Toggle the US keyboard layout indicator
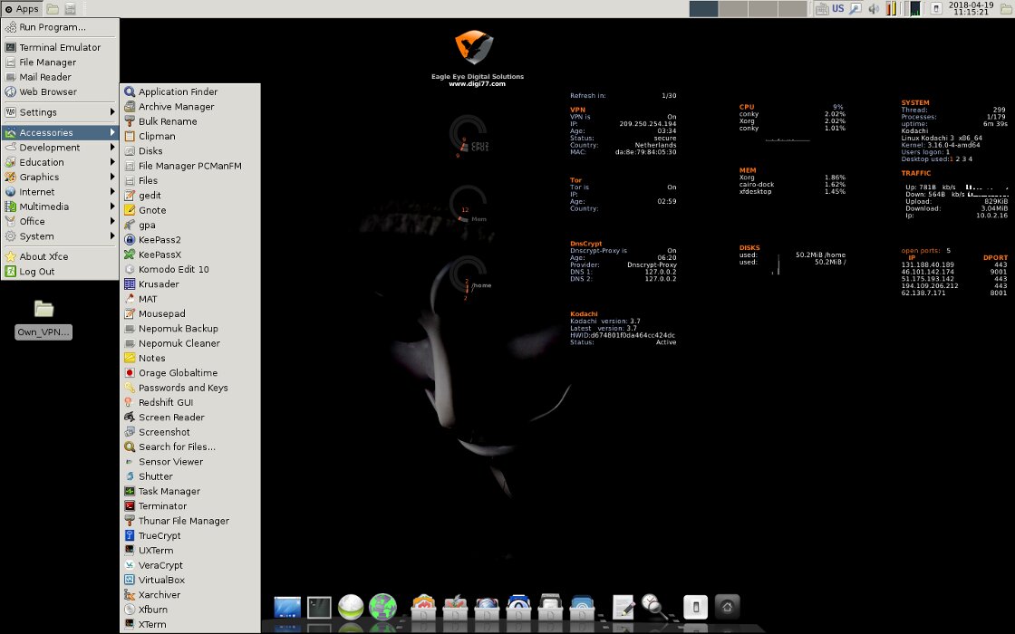1015x634 pixels. pyautogui.click(x=837, y=9)
